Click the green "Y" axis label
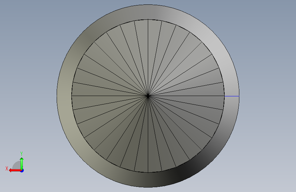The height and width of the screenshot is (192, 296). click(x=22, y=154)
